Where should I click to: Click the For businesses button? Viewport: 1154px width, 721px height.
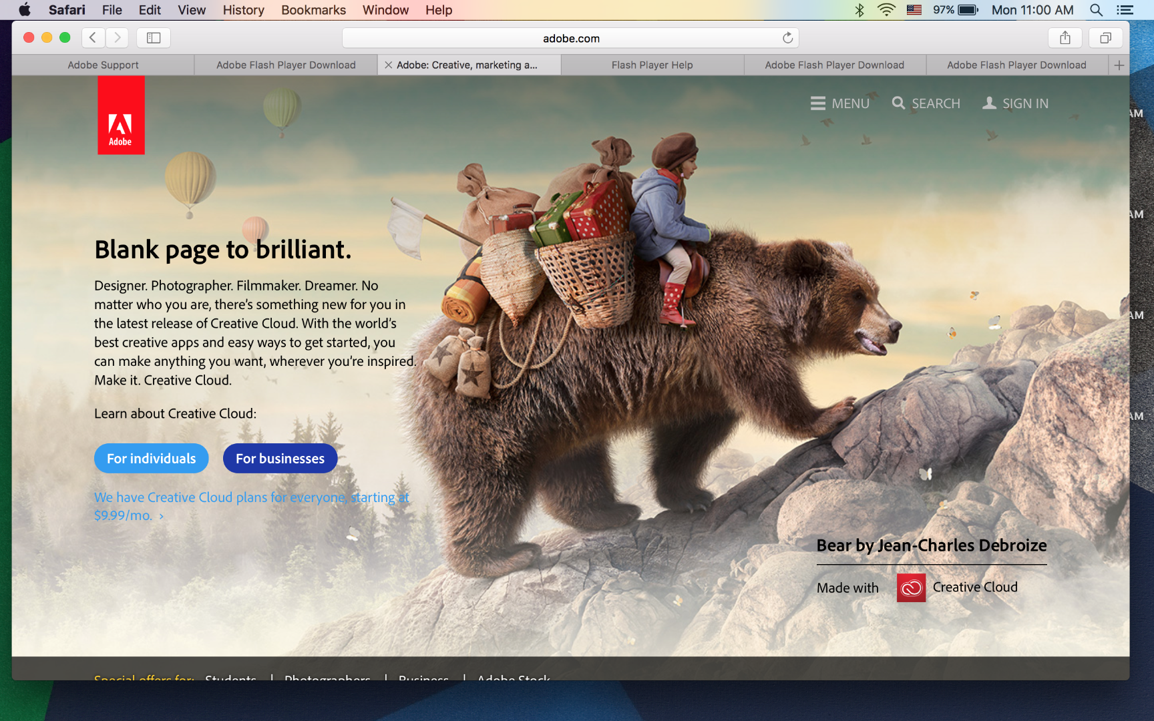click(x=280, y=459)
